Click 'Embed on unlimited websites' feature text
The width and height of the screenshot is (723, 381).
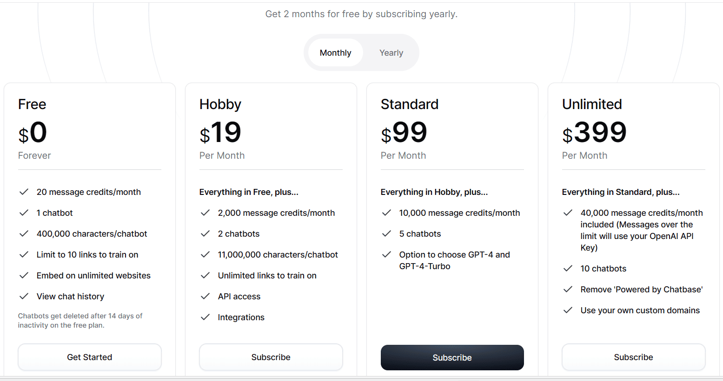coord(93,276)
